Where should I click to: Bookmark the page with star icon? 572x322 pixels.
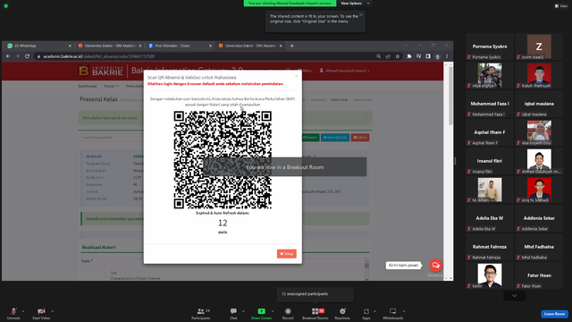pos(397,56)
